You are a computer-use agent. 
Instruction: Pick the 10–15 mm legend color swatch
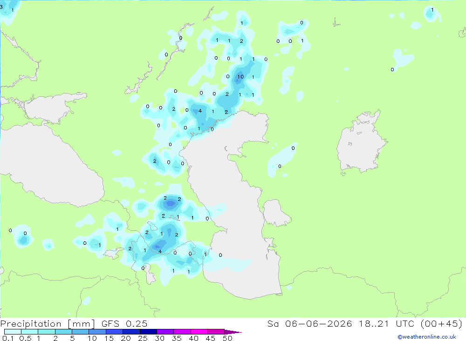[x=97, y=332]
